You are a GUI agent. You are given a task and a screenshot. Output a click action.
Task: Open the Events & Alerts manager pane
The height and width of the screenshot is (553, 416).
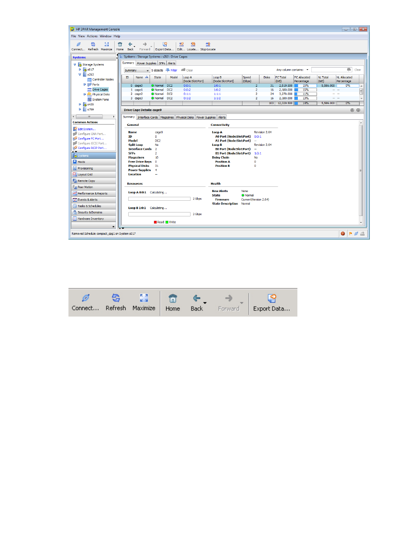pos(93,200)
